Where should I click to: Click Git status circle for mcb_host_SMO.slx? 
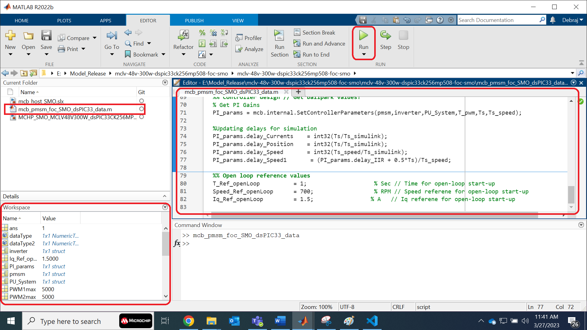point(141,101)
